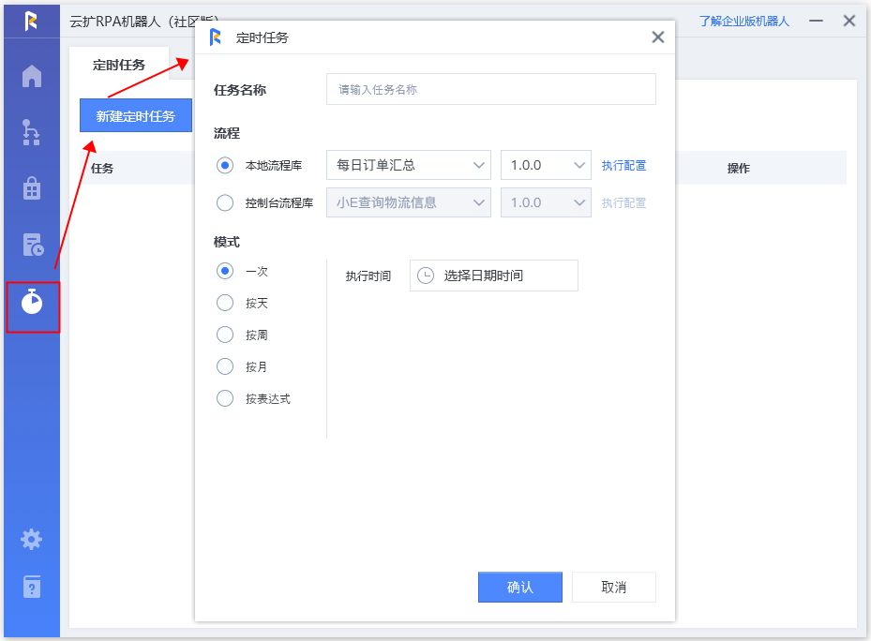This screenshot has height=641, width=871.
Task: Choose the 按周 mode option
Action: click(x=225, y=335)
